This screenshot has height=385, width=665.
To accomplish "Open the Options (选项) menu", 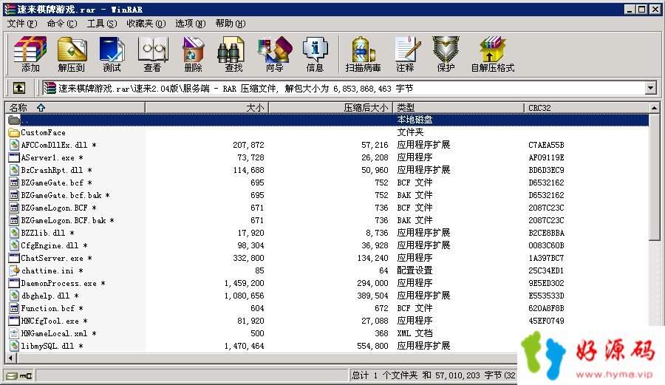I will click(x=191, y=24).
